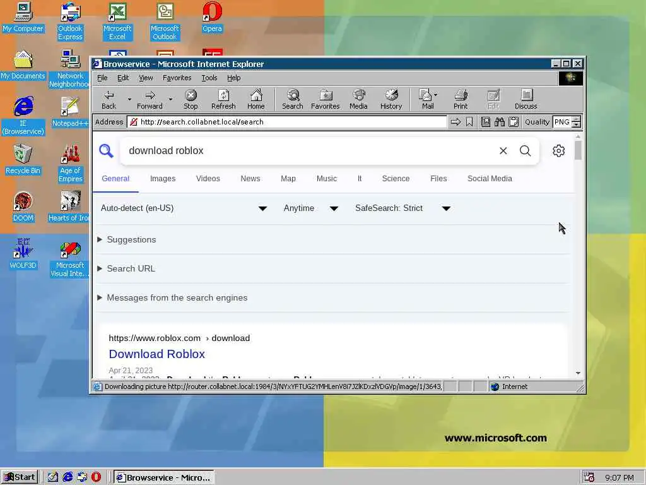Click the Go arrow next to address bar
This screenshot has width=646, height=485.
pos(455,122)
